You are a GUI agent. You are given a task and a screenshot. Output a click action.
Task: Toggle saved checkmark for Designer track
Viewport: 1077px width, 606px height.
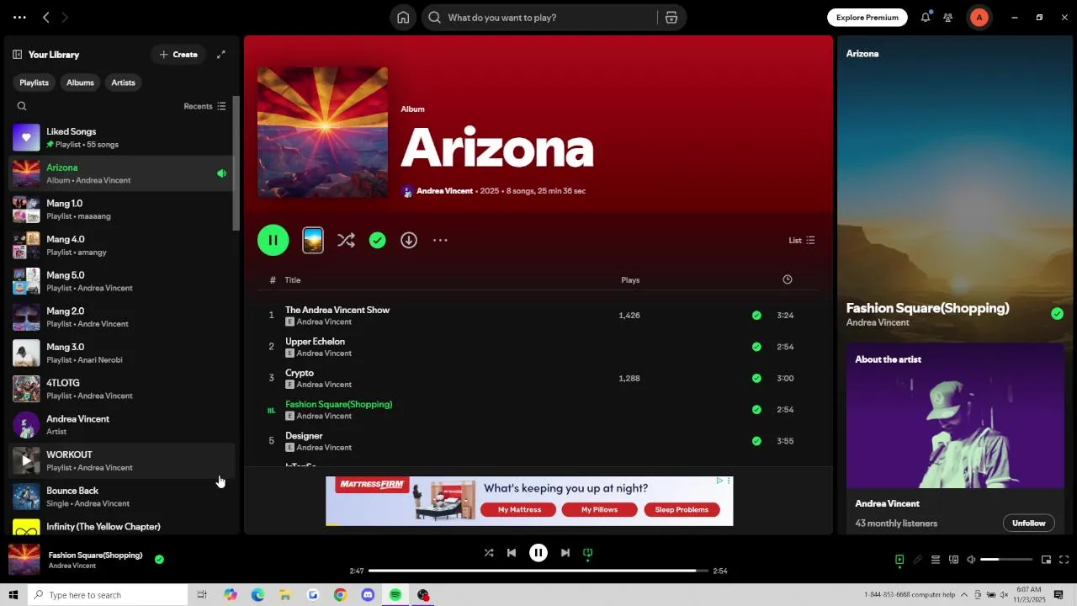tap(756, 441)
